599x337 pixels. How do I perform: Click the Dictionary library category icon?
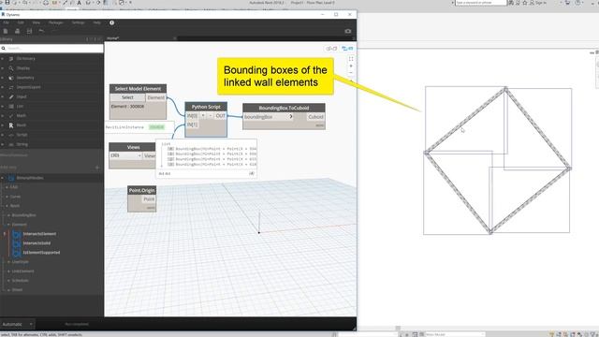click(x=11, y=58)
